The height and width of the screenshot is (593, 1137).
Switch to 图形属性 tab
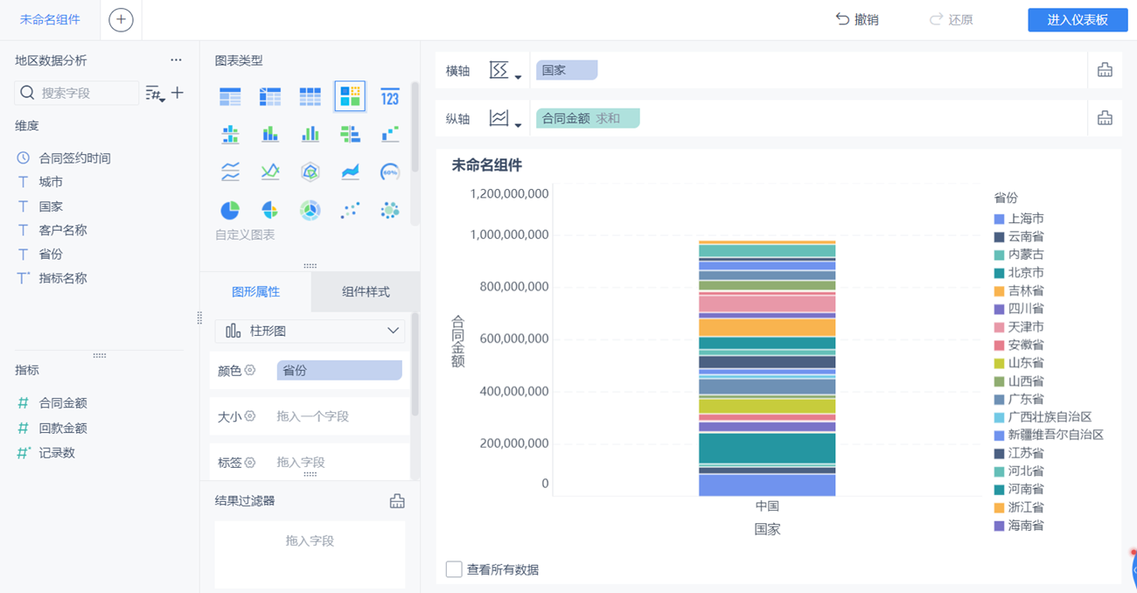tap(255, 292)
